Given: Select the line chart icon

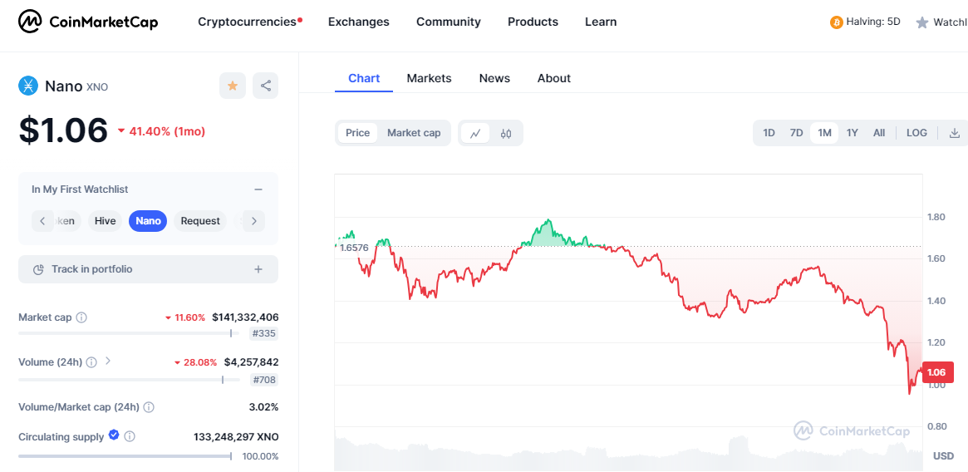Looking at the screenshot, I should click(x=475, y=133).
